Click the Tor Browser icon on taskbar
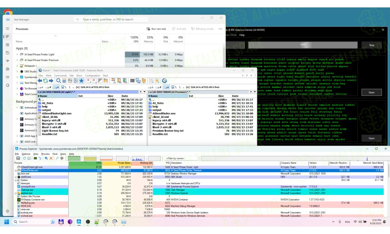Screen dimensions: 390x234 pos(70,222)
